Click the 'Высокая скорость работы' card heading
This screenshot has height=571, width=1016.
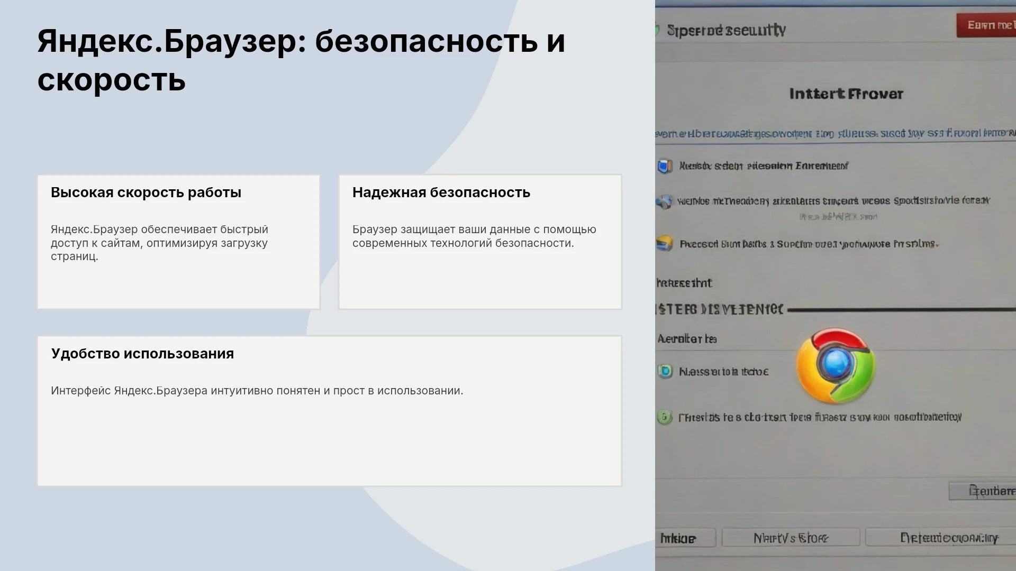pyautogui.click(x=146, y=192)
